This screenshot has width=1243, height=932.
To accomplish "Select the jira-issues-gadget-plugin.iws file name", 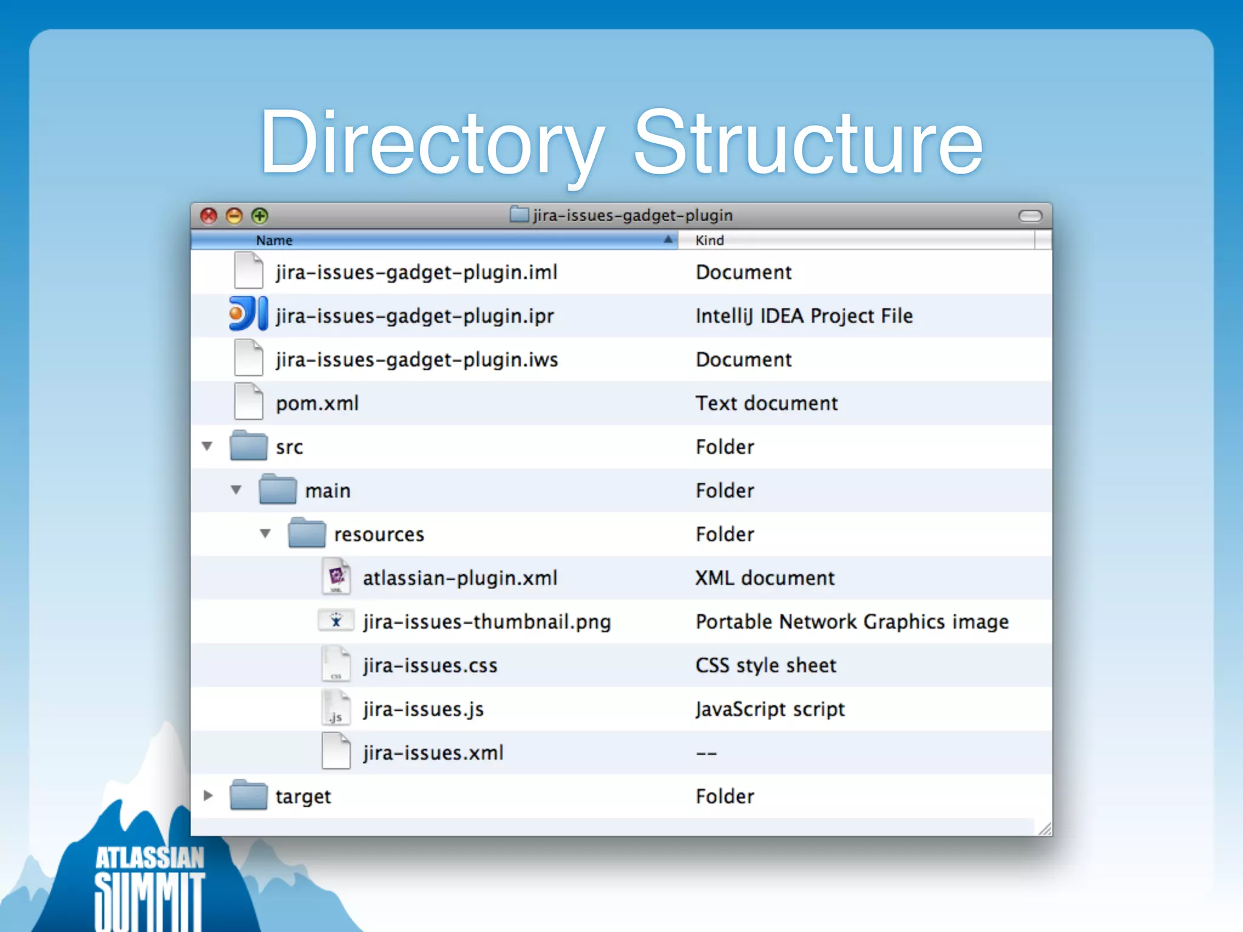I will point(416,360).
